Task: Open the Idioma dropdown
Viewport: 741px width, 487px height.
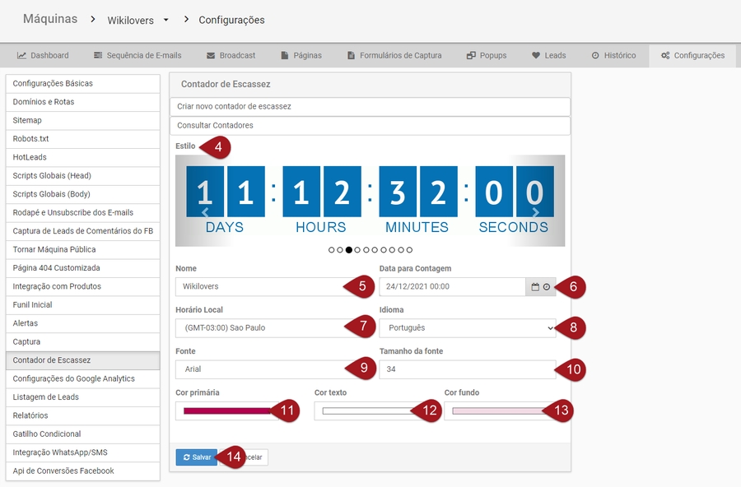Action: click(467, 327)
